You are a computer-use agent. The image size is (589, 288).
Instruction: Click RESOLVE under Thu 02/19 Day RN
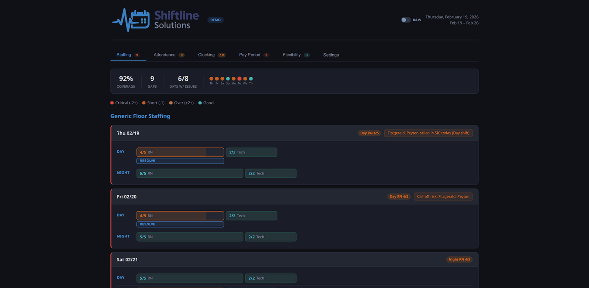pyautogui.click(x=180, y=161)
